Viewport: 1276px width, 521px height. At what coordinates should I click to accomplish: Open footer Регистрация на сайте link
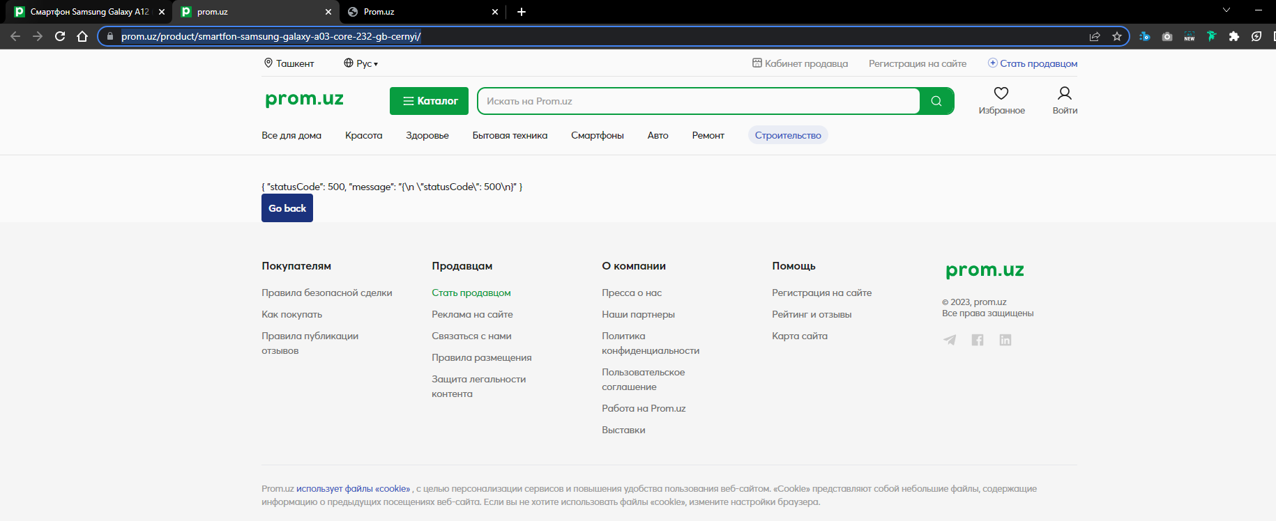click(x=821, y=293)
